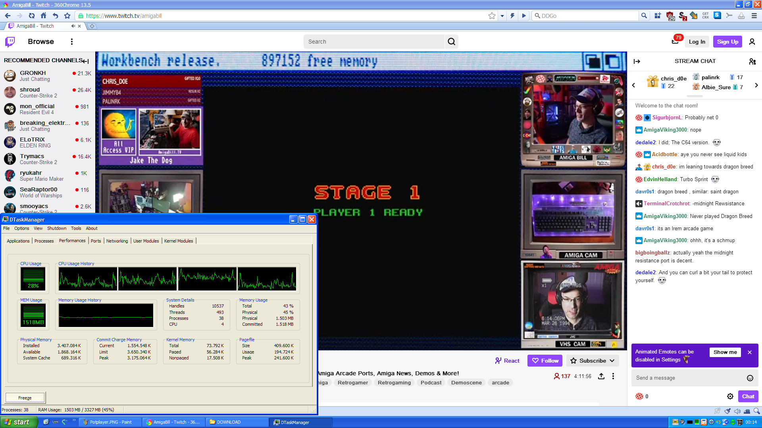Click inside the Twitch search field

coord(373,41)
